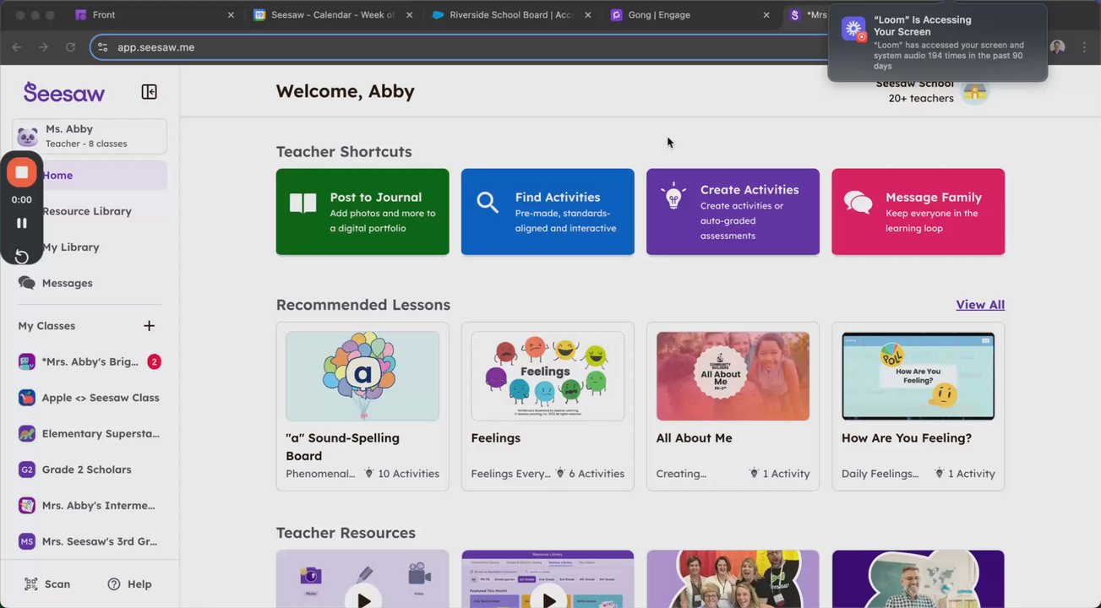This screenshot has height=608, width=1101.
Task: Click the red 2 notification badge
Action: 154,361
